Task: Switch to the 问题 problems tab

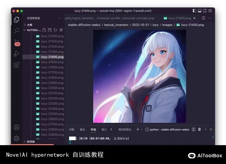Action: pos(72,129)
